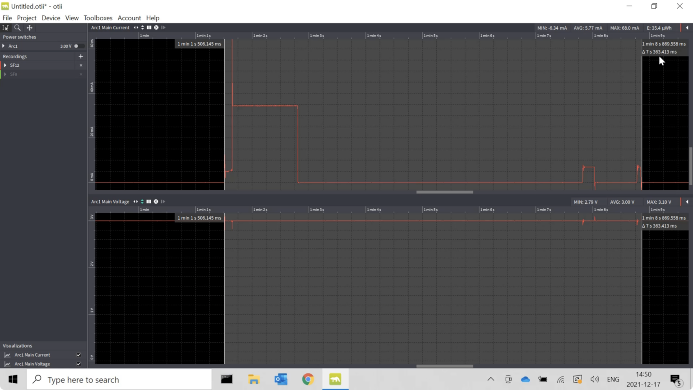Image resolution: width=693 pixels, height=390 pixels.
Task: Select the cursor selection tool
Action: coord(5,28)
